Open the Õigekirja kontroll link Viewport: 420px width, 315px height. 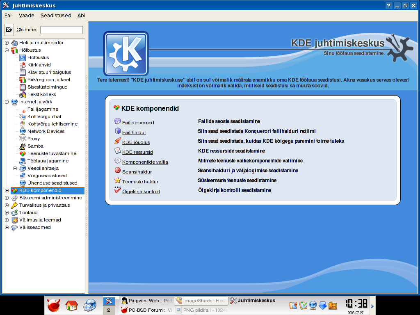141,192
